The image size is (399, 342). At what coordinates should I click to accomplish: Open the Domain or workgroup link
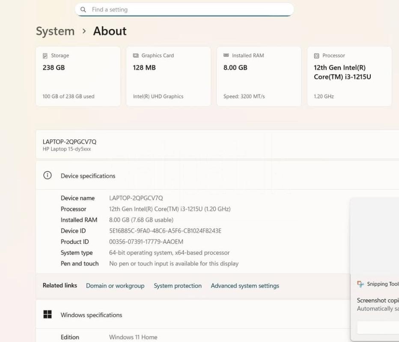115,286
